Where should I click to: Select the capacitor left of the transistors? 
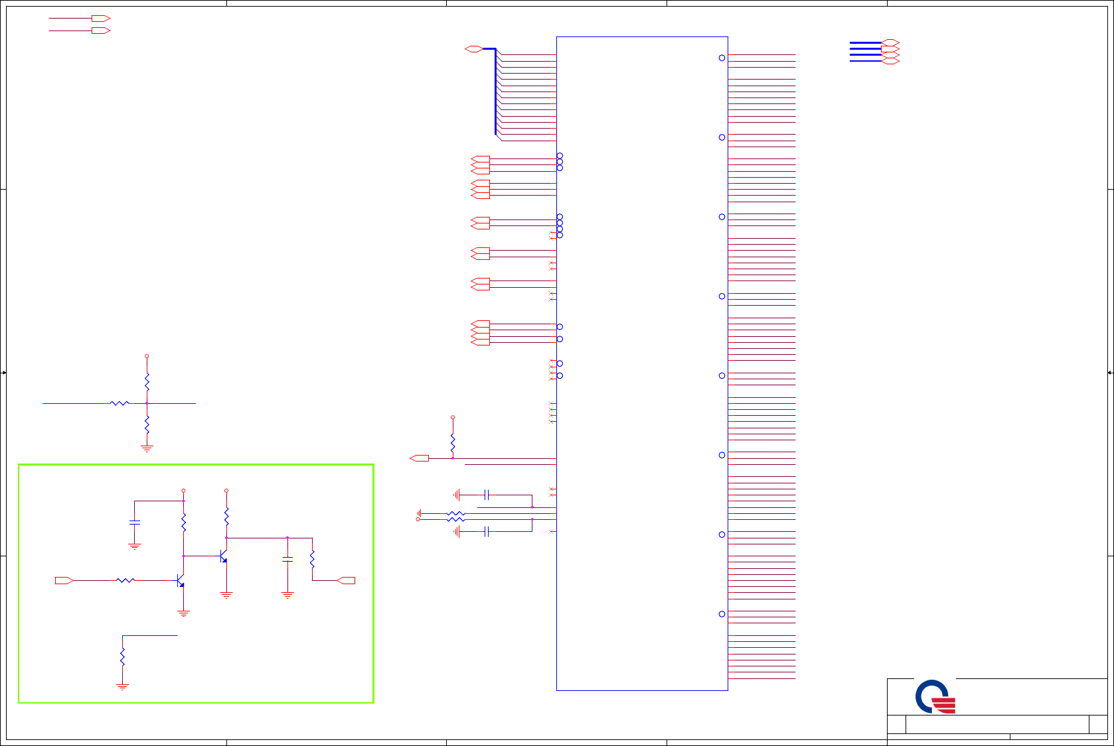[x=135, y=523]
